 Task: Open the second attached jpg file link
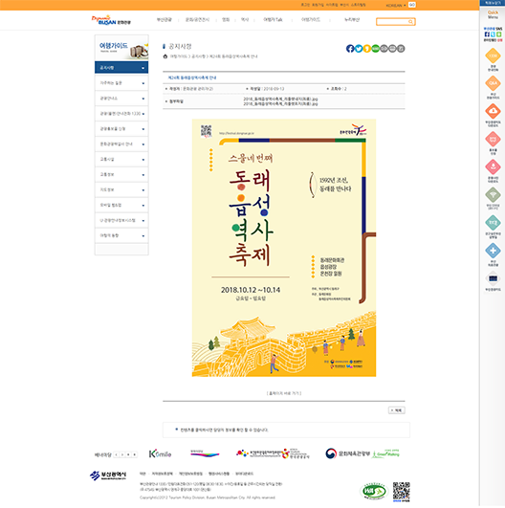coord(280,103)
